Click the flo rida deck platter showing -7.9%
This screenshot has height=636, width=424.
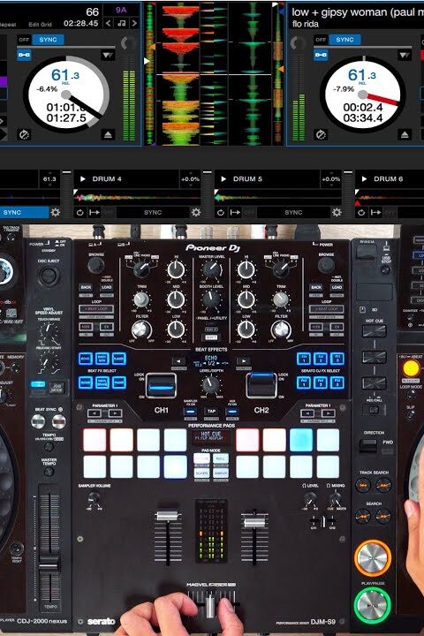[363, 95]
